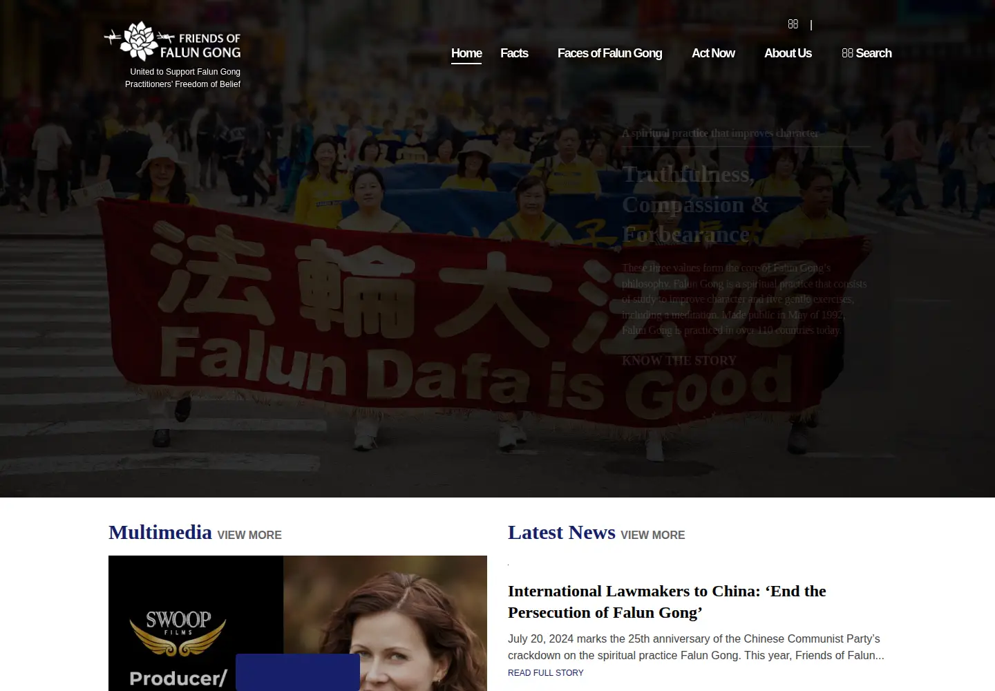Viewport: 995px width, 691px height.
Task: Open the About Us menu item
Action: [x=788, y=53]
